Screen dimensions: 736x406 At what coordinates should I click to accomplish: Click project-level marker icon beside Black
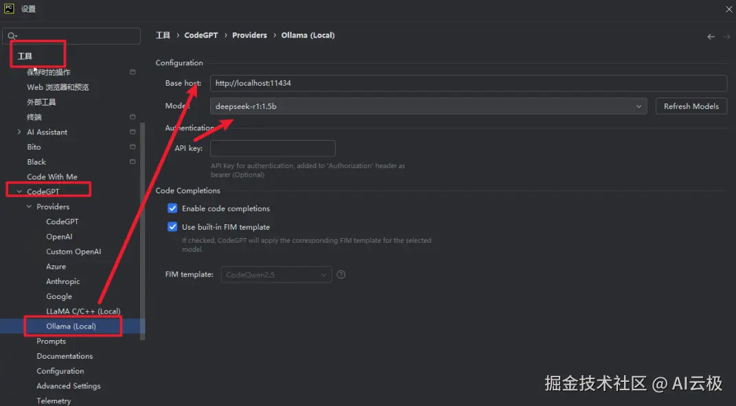tap(133, 162)
